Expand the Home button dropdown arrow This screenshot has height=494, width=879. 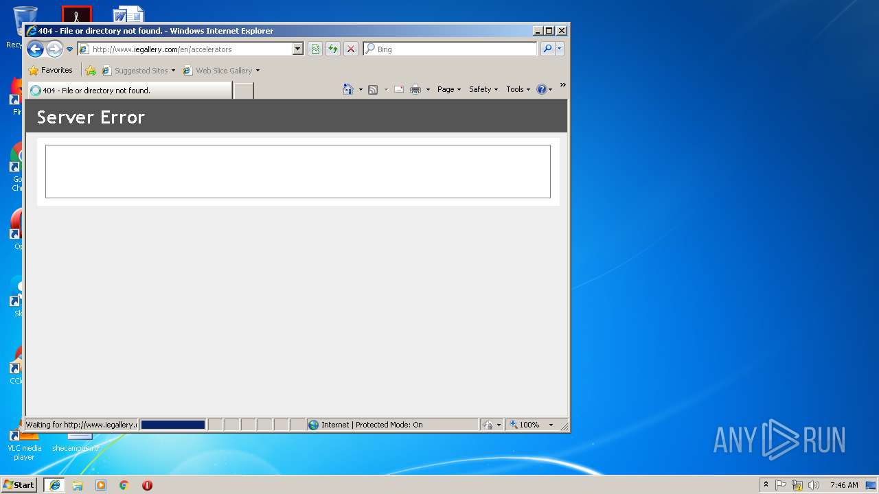pyautogui.click(x=361, y=89)
